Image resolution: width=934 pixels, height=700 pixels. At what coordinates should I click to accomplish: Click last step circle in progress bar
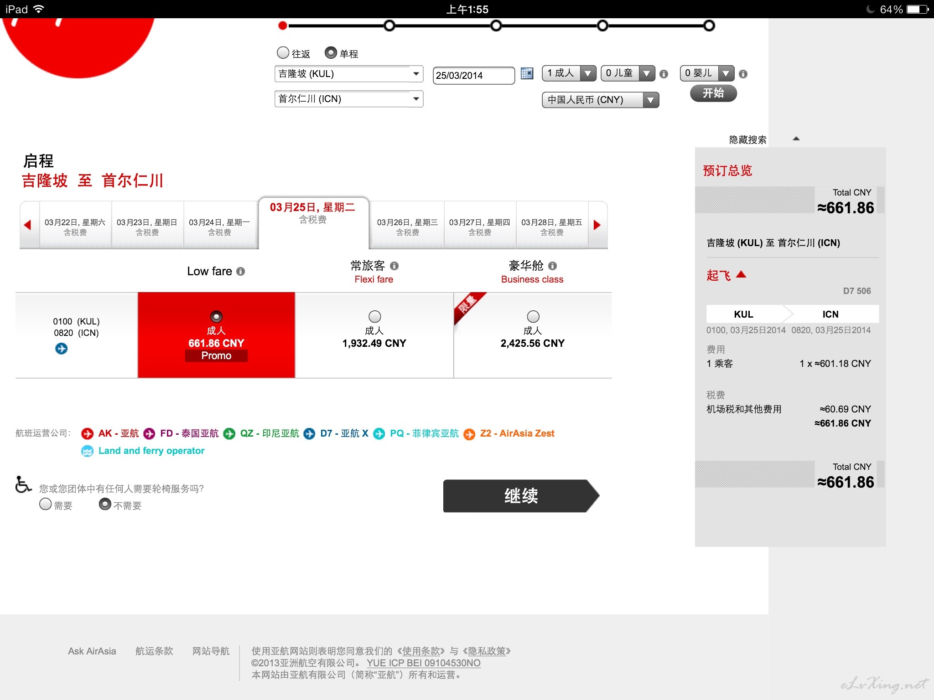709,26
